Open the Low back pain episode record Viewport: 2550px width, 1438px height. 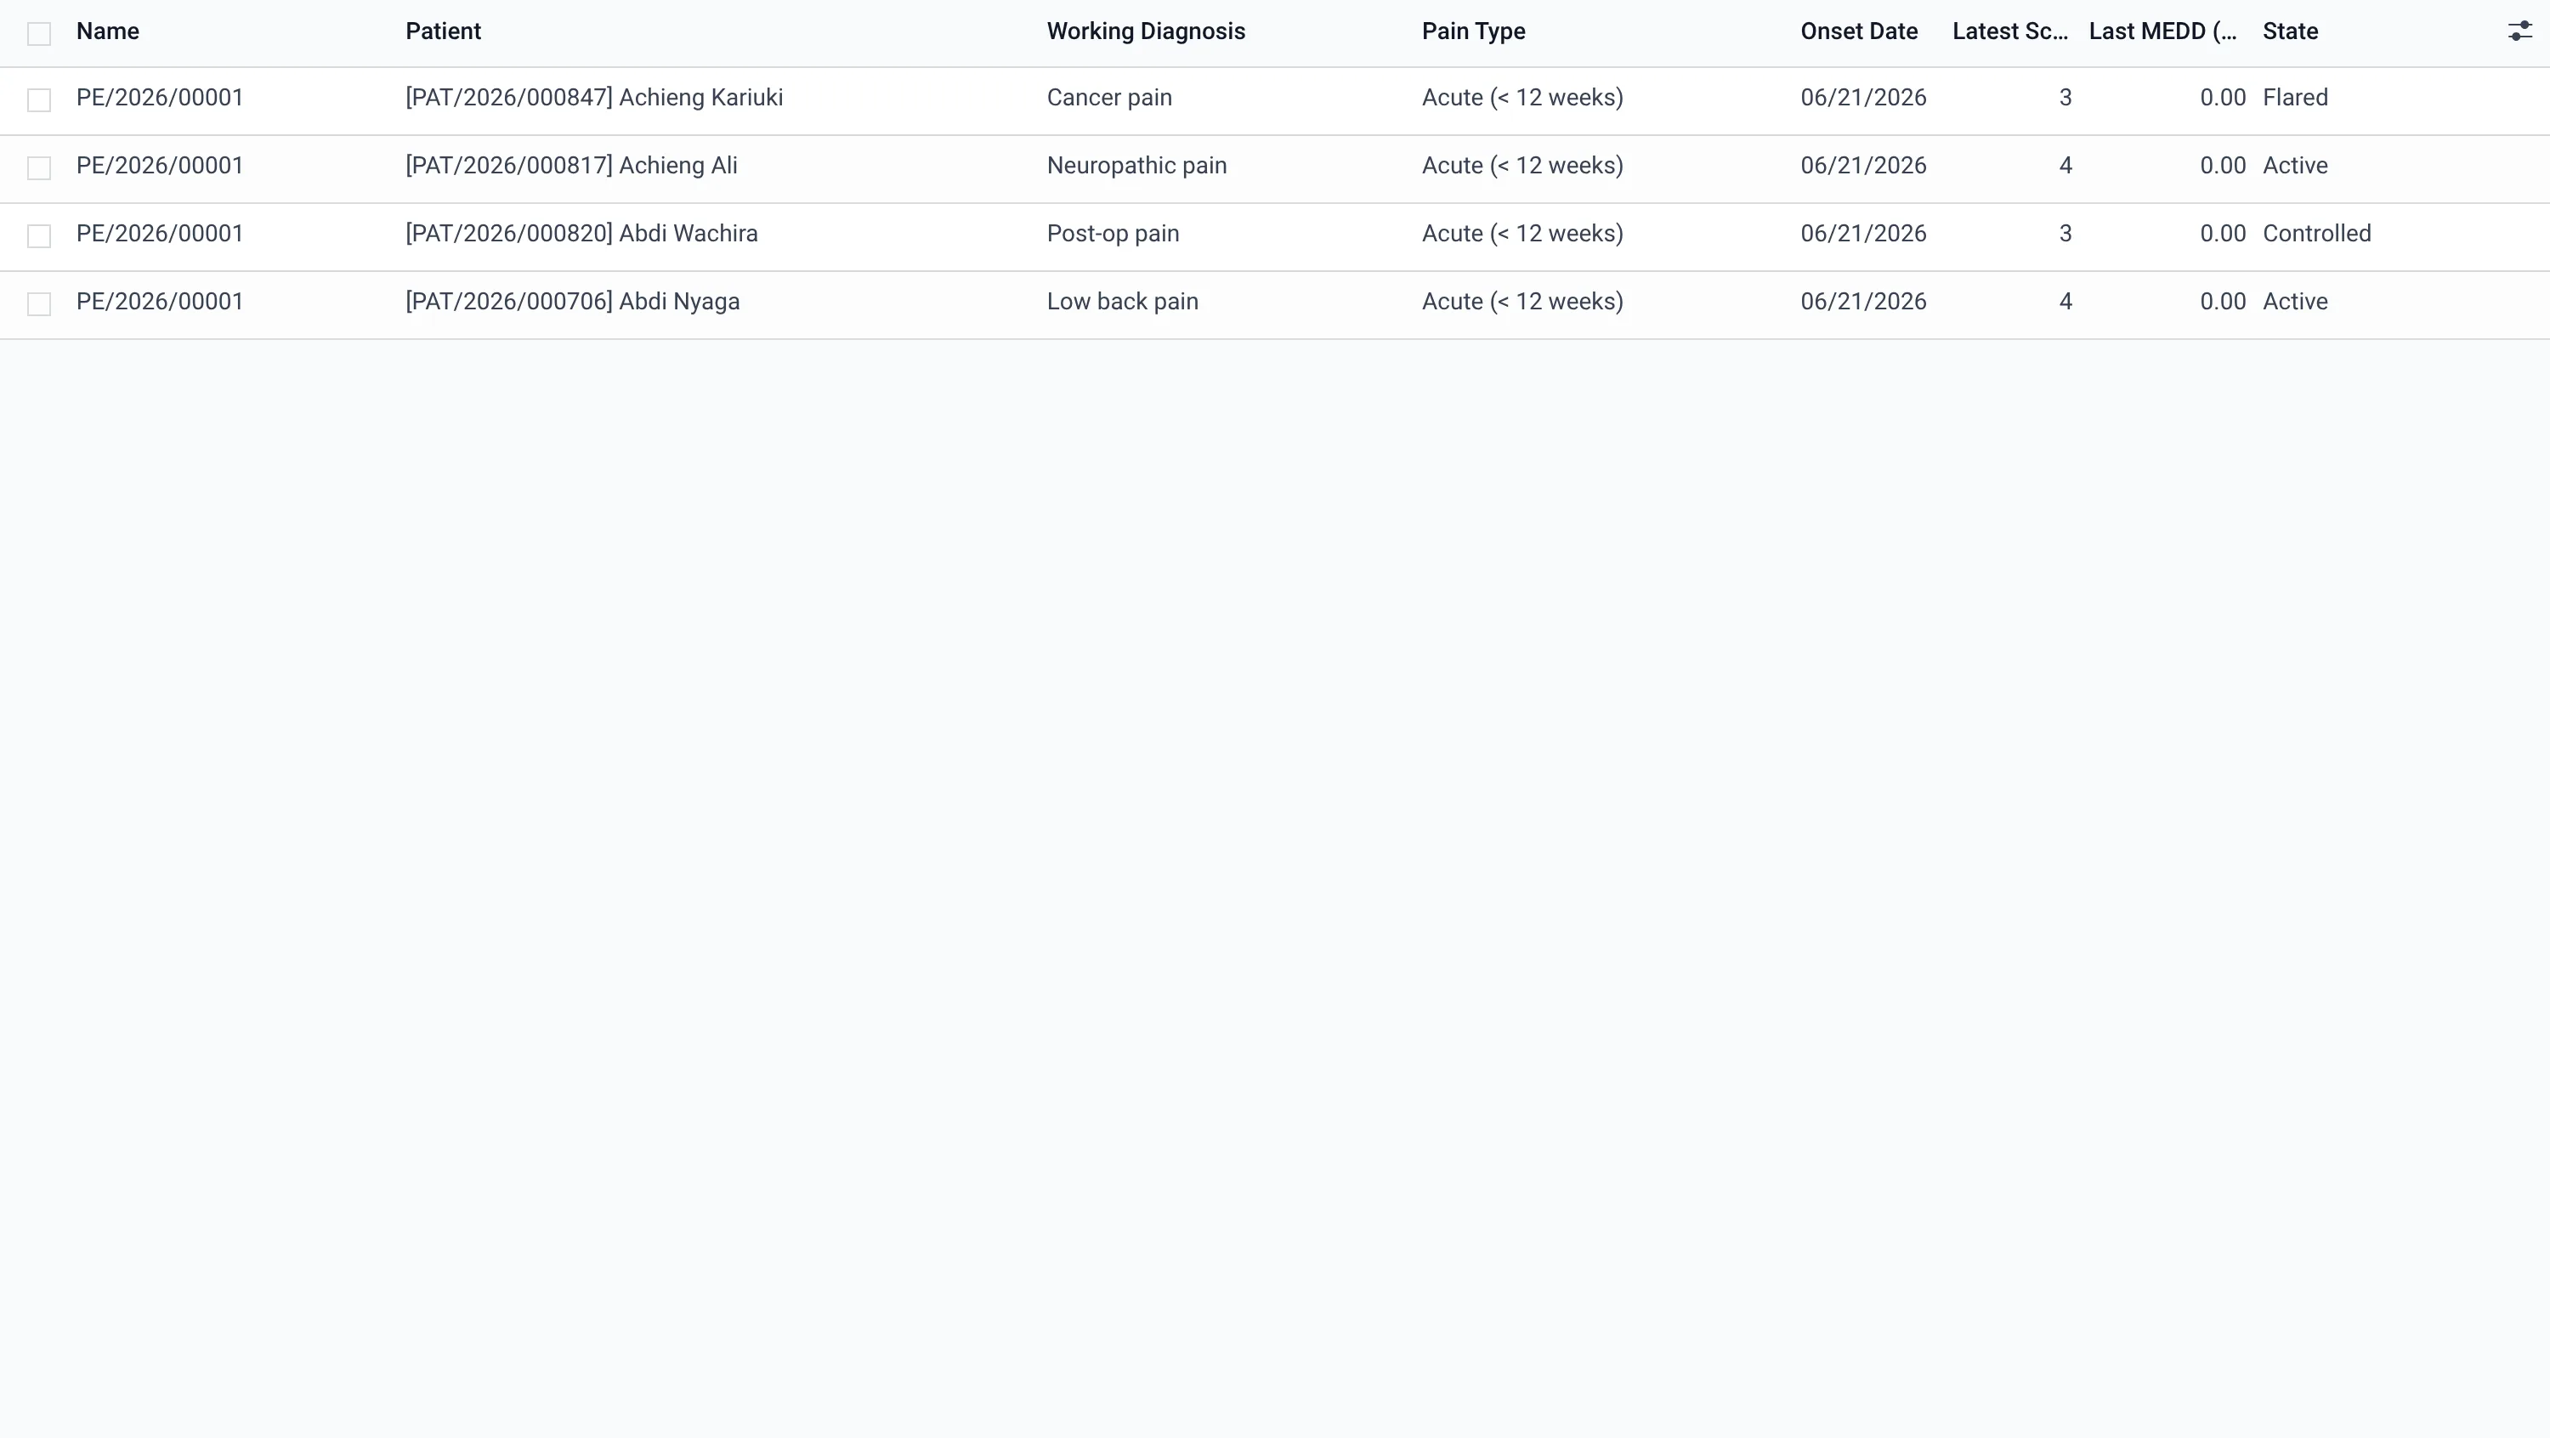pos(1123,302)
